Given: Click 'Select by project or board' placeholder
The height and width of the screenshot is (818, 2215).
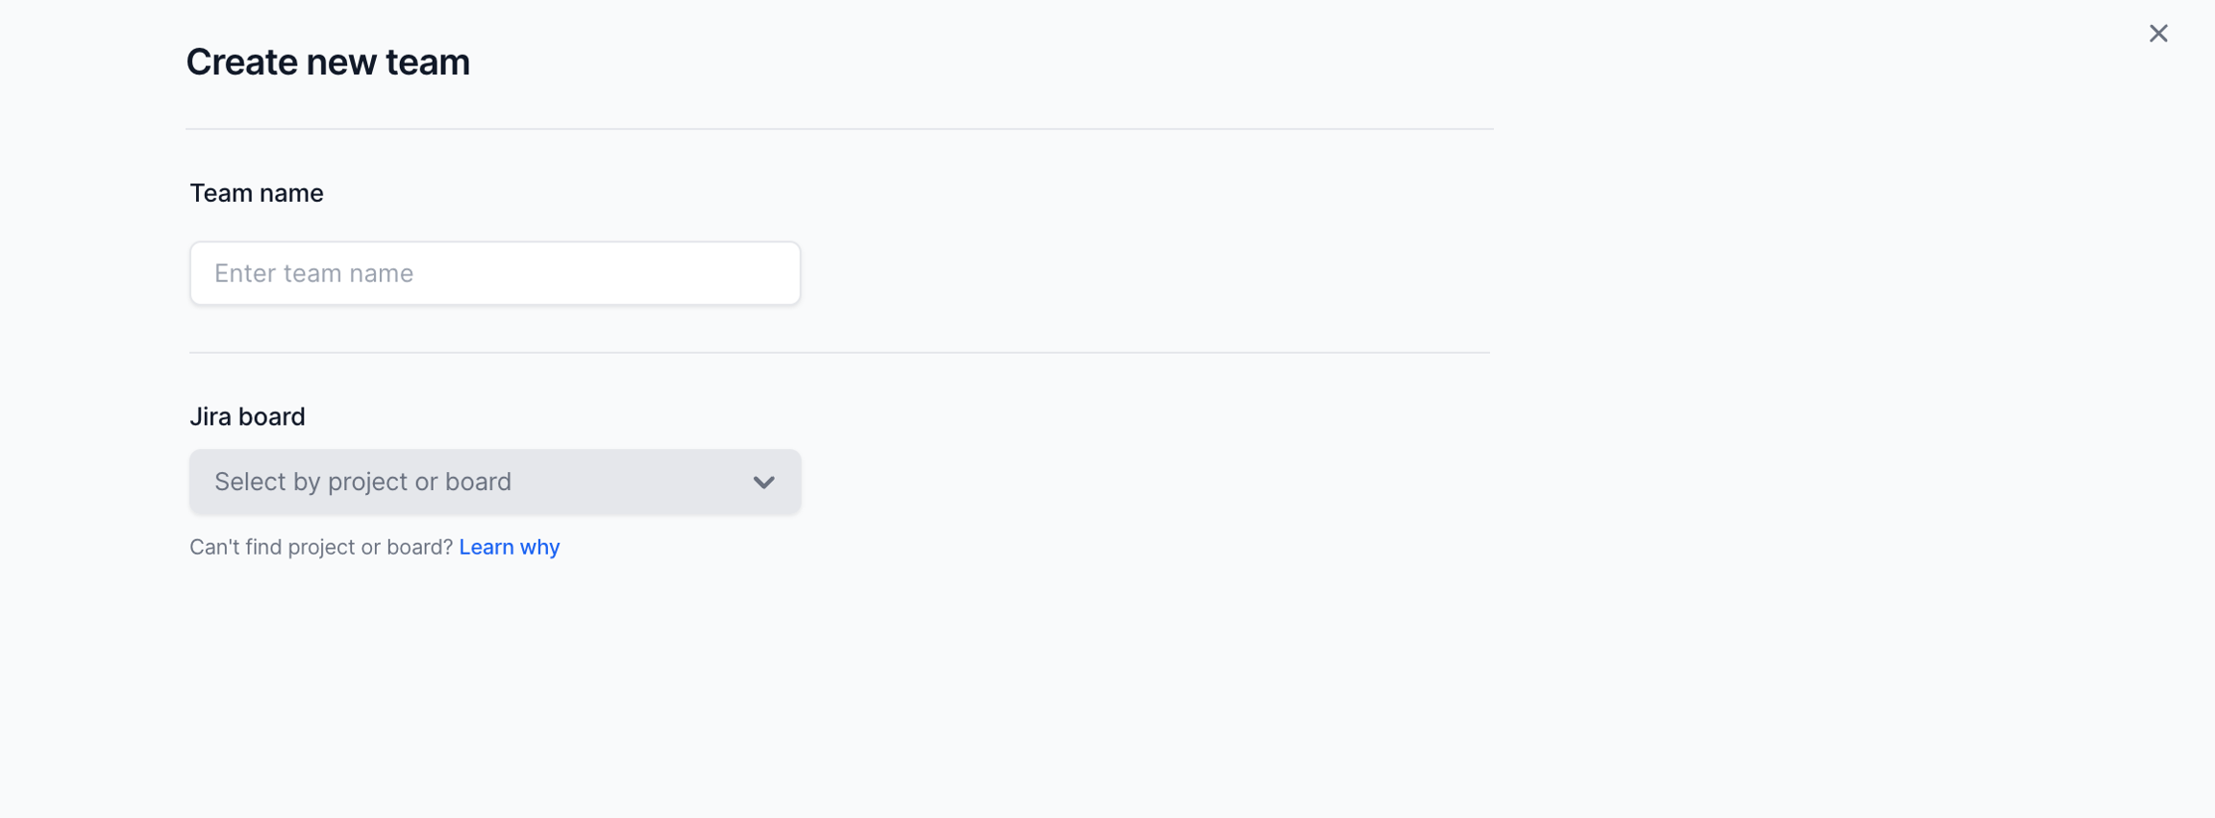Looking at the screenshot, I should pos(362,482).
